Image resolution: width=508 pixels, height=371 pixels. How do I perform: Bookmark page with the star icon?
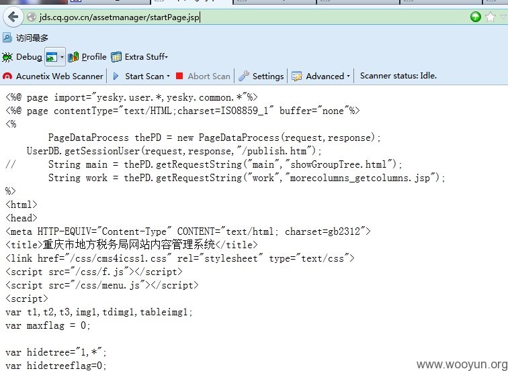tap(491, 17)
